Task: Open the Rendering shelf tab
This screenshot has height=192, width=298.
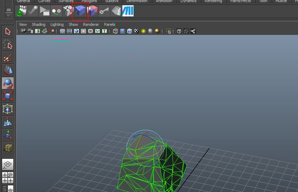Action: pos(213,1)
